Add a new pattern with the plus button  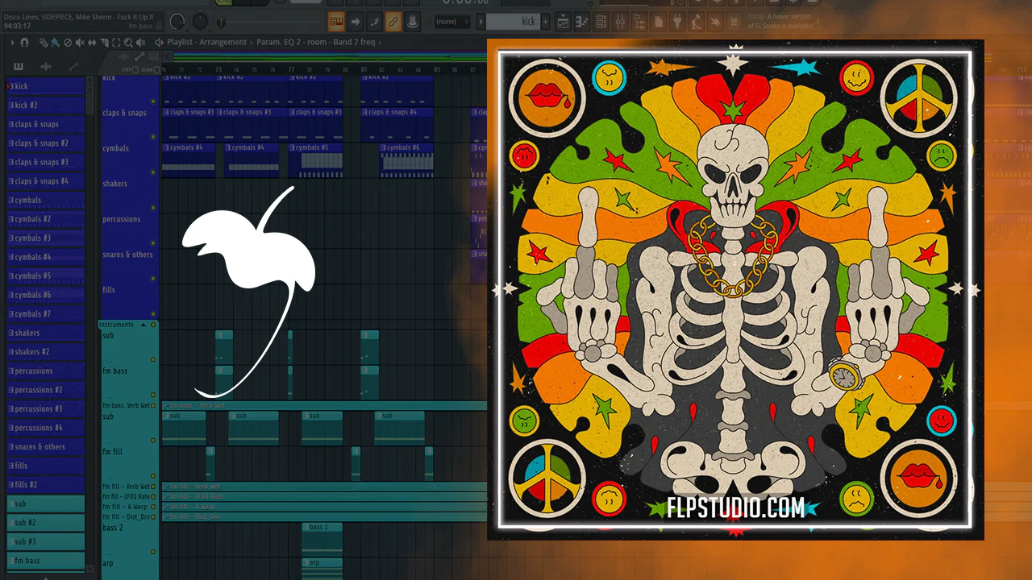tap(546, 21)
